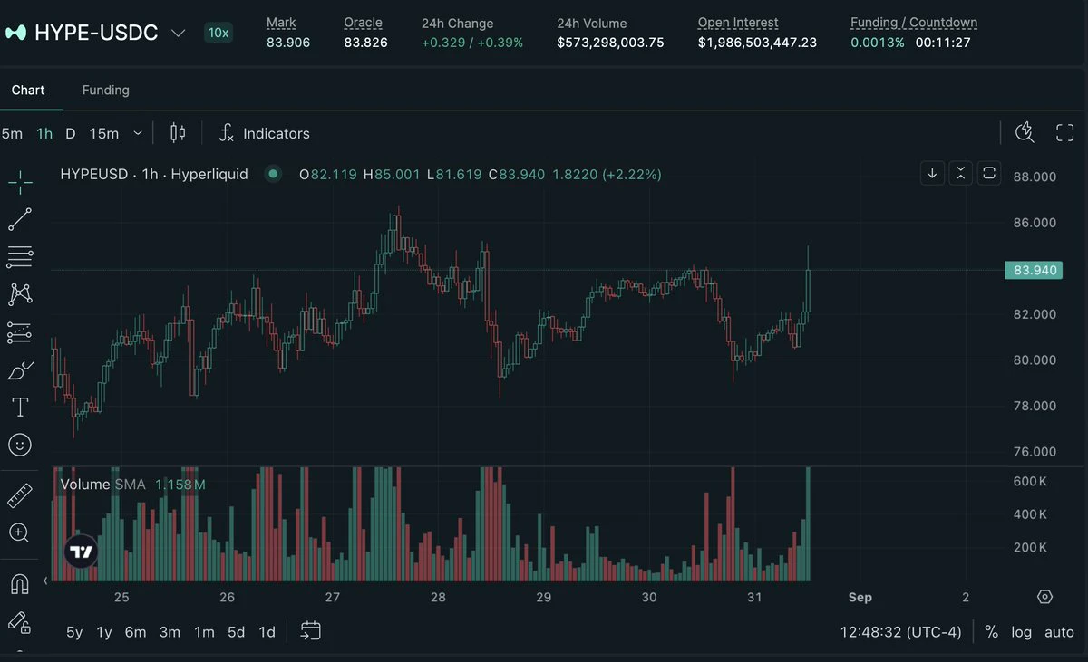Open the interval dropdown arrow next to 15m
Viewport: 1088px width, 662px height.
click(138, 133)
